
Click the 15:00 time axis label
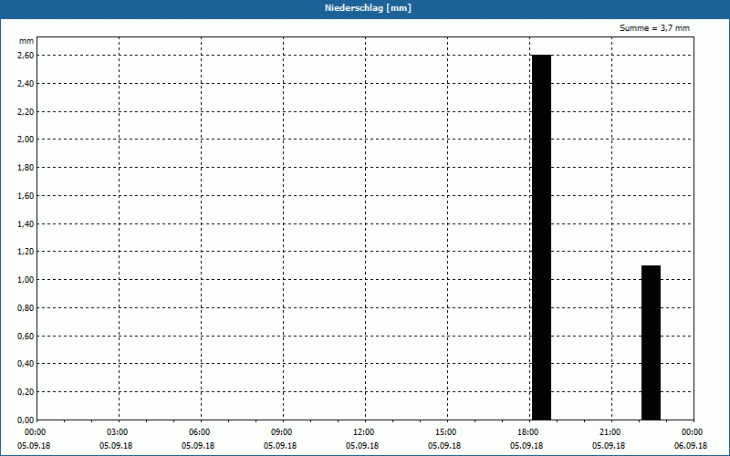coord(446,432)
